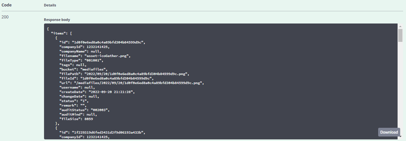Image resolution: width=406 pixels, height=141 pixels.
Task: Click the "url" /mediafiles line
Action: [131, 83]
